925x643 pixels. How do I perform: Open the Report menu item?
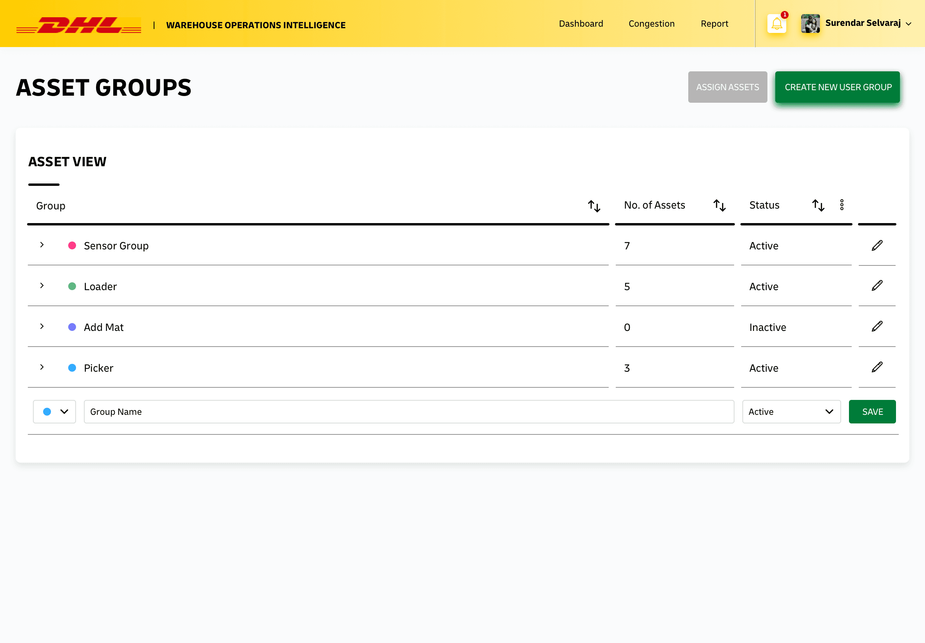point(715,24)
